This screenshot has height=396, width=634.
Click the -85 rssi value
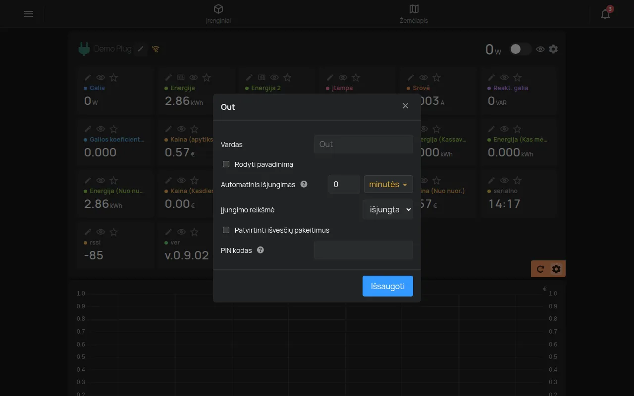click(x=94, y=255)
